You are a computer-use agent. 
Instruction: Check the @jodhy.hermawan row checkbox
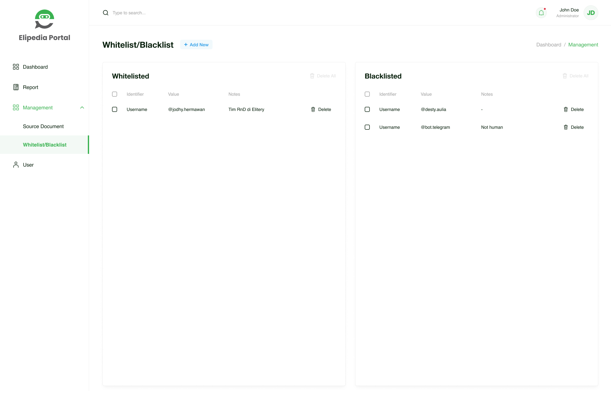(115, 109)
